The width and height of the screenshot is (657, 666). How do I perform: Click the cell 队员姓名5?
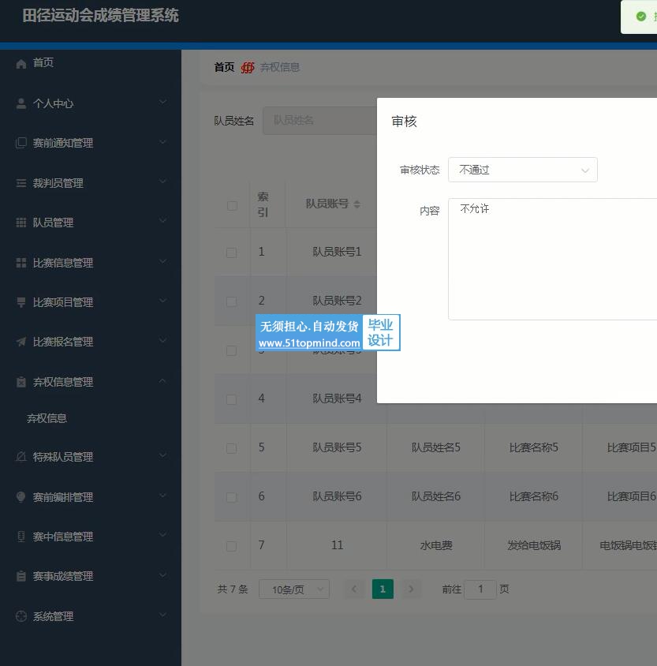[x=436, y=447]
